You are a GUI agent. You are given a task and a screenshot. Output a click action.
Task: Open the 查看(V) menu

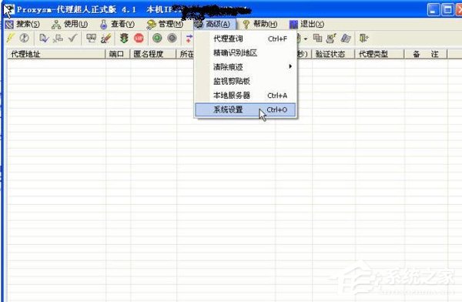pyautogui.click(x=117, y=24)
